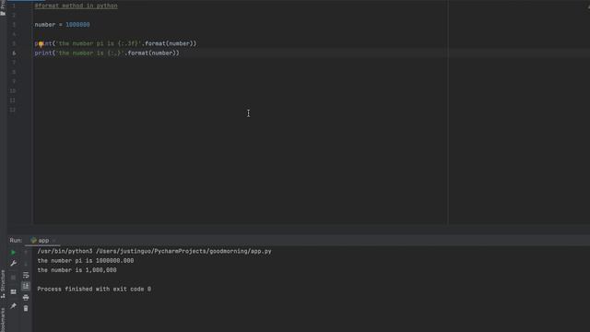Rerun app with the green play icon
The height and width of the screenshot is (332, 590).
[13, 253]
